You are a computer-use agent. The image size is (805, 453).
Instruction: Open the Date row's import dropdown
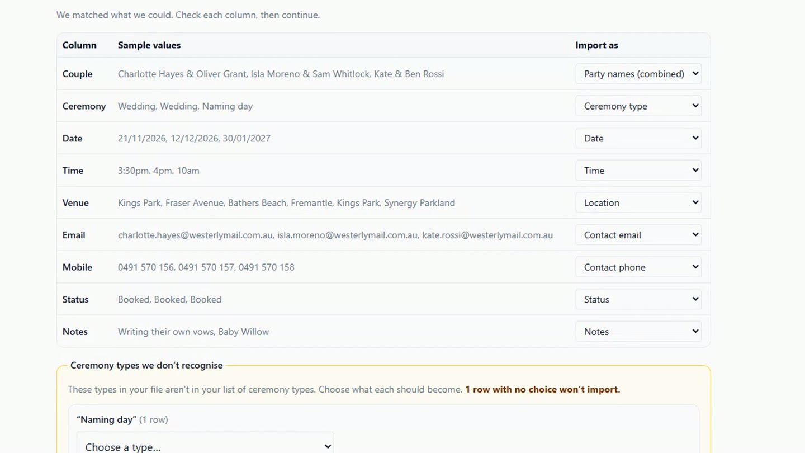tap(638, 138)
